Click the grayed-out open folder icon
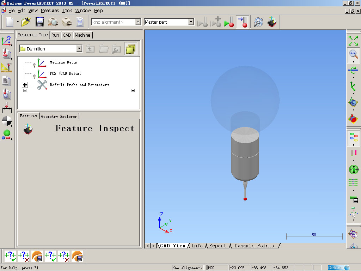This screenshot has height=271, width=361. point(104,49)
